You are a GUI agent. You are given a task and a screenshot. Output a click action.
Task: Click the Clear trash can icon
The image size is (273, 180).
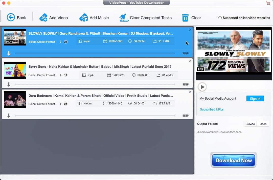[185, 18]
